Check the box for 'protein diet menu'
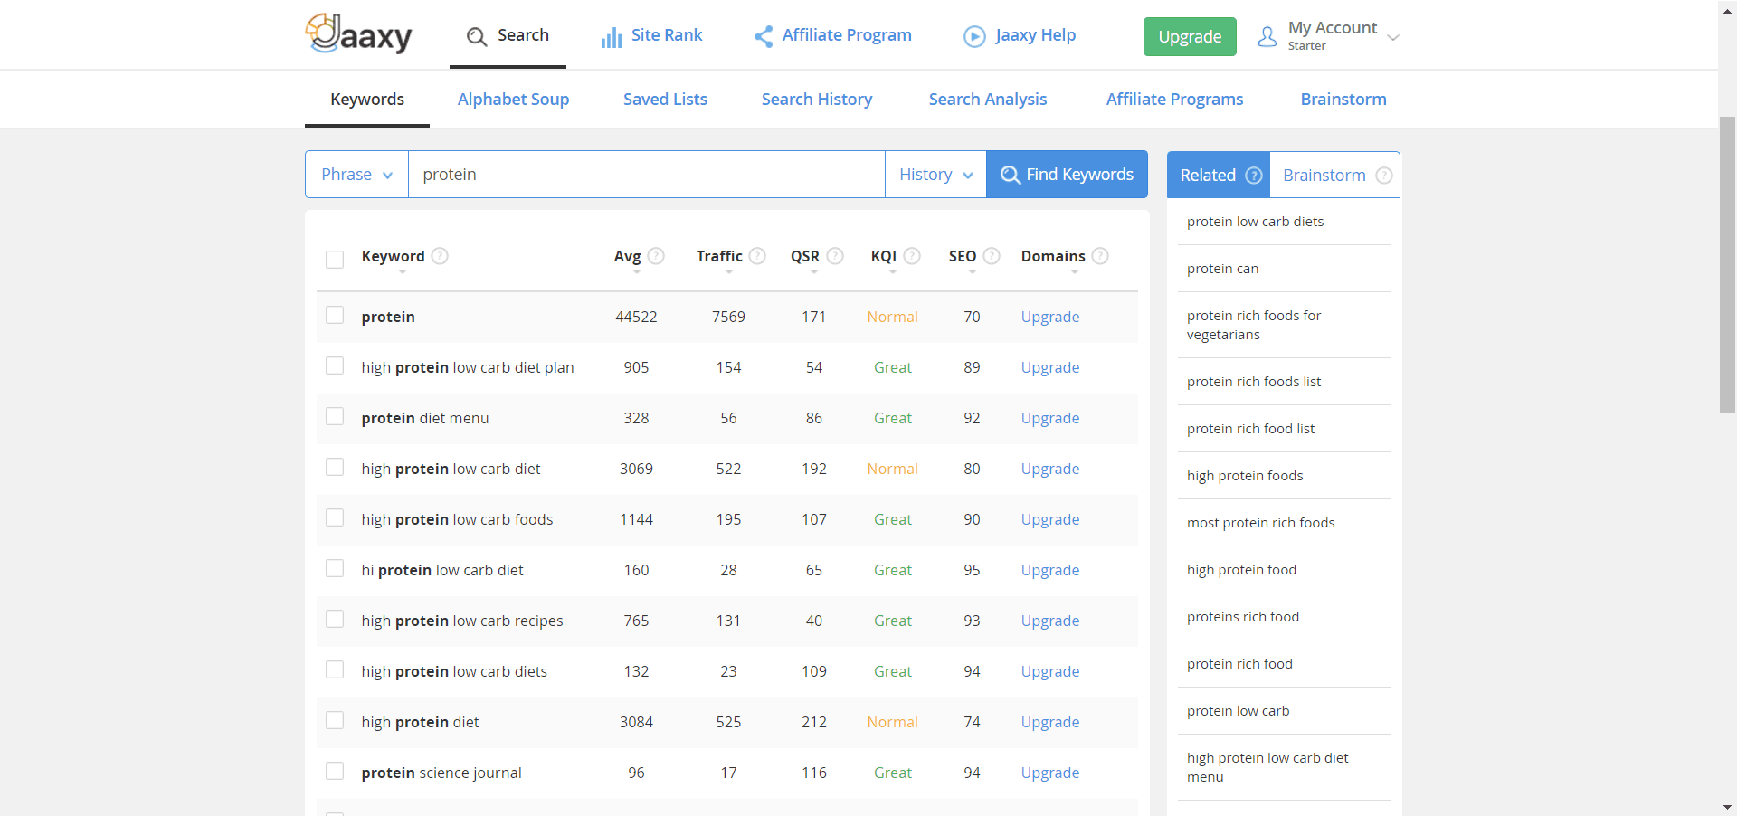This screenshot has height=816, width=1737. pos(335,416)
